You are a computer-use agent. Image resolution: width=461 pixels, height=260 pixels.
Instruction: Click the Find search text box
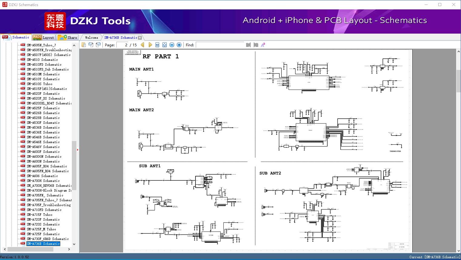[x=220, y=45]
